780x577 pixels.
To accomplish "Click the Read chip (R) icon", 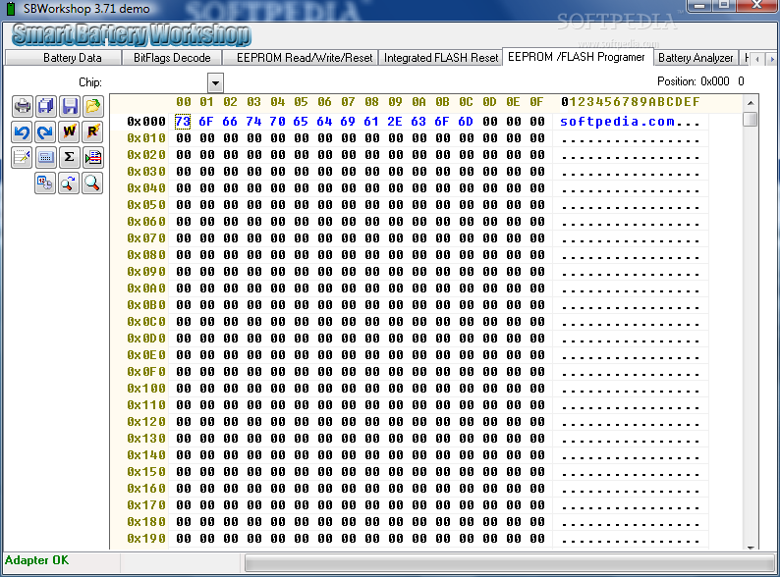I will point(93,132).
